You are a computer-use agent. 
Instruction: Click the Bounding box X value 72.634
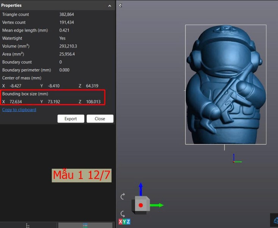[x=16, y=101]
